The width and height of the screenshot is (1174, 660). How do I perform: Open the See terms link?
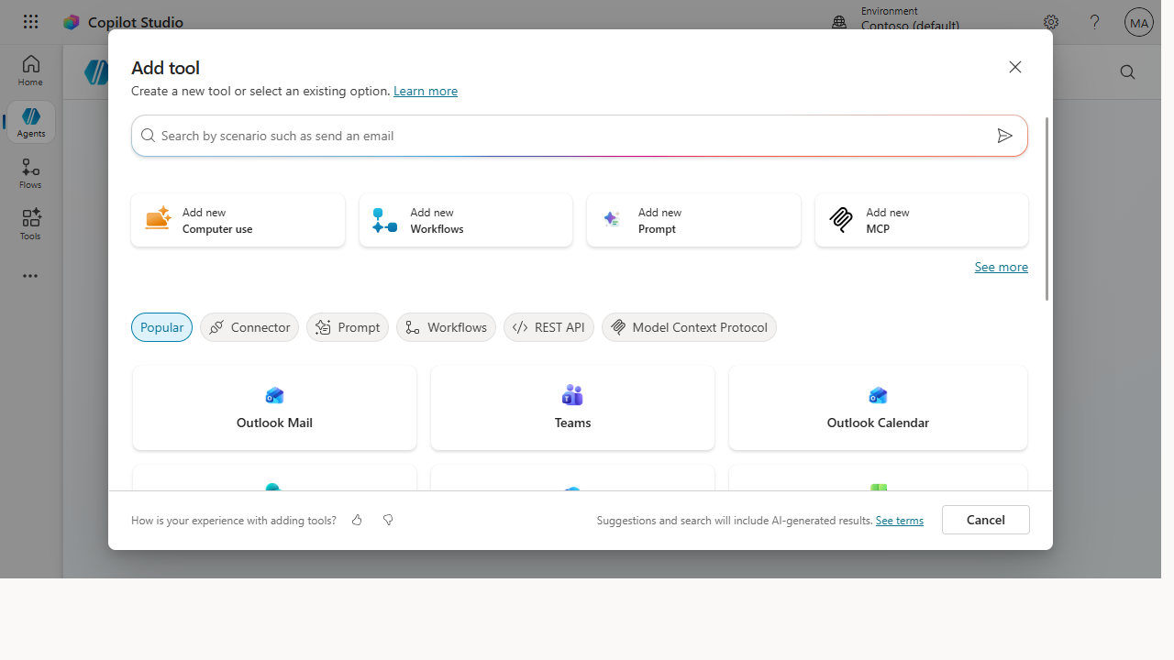900,521
